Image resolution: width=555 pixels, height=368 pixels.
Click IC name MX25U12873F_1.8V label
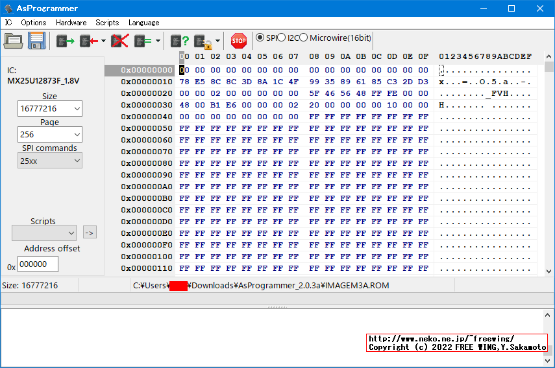(43, 81)
